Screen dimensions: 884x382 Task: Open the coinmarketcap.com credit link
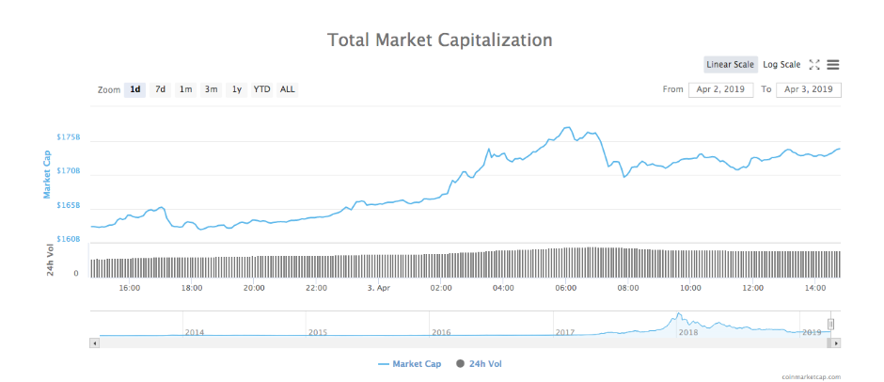coord(811,376)
